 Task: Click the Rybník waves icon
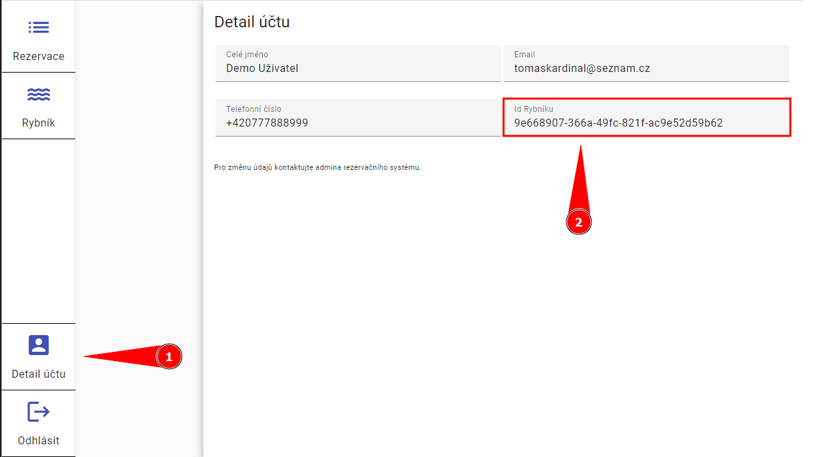tap(38, 95)
